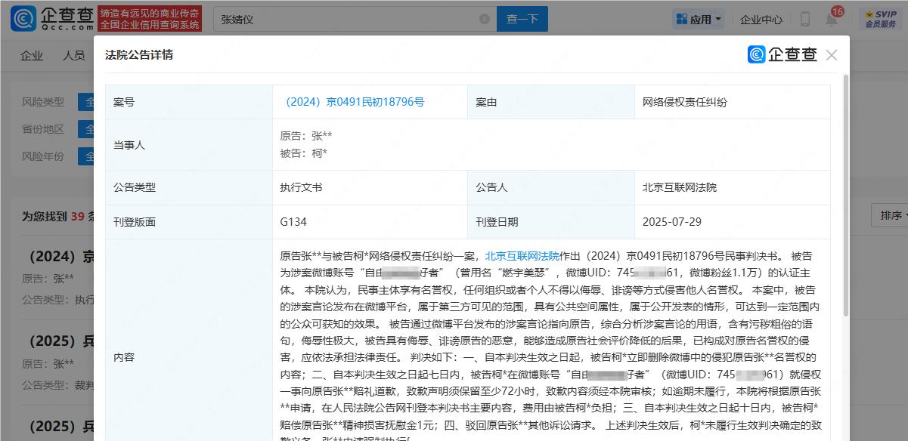Click 原告：张** in 当事人 row

306,136
